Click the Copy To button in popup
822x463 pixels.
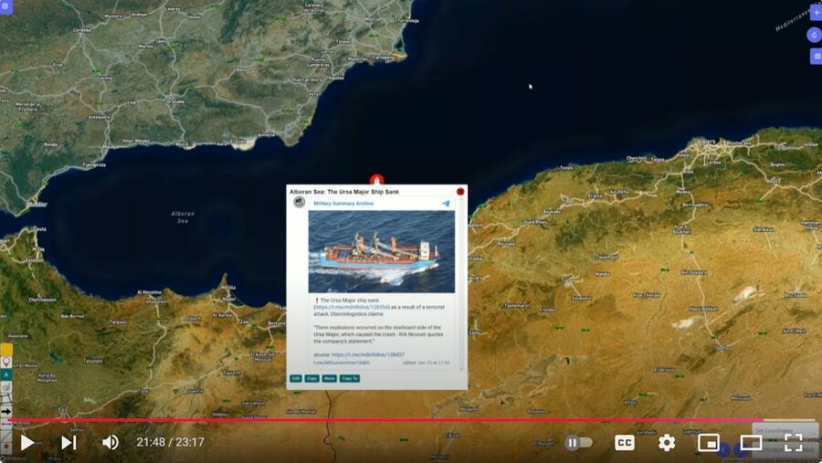point(349,378)
